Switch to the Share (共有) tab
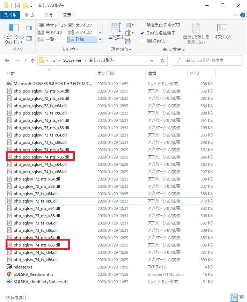The width and height of the screenshot is (247, 302). (x=48, y=15)
